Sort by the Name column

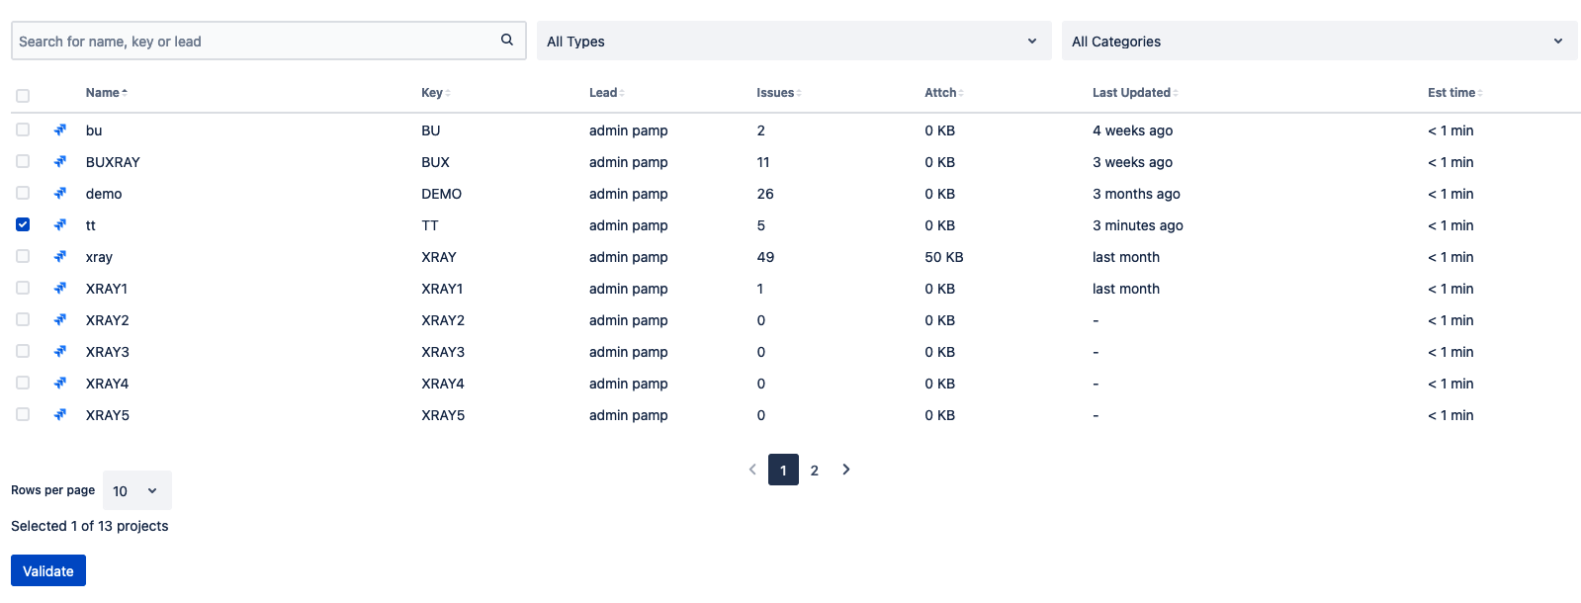pos(106,93)
